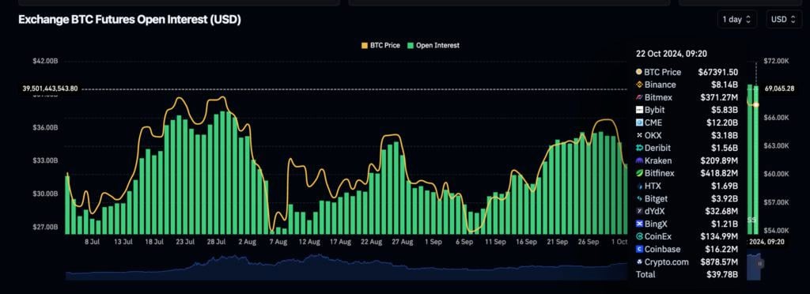
Task: Click the Bitget value '$3.92B'
Action: click(x=725, y=198)
